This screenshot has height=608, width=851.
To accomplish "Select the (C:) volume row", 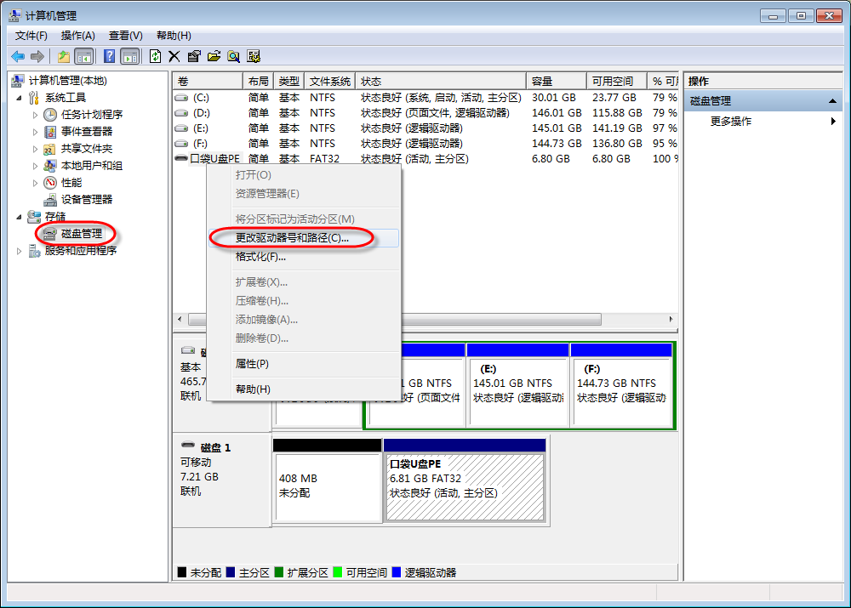I will [x=425, y=98].
